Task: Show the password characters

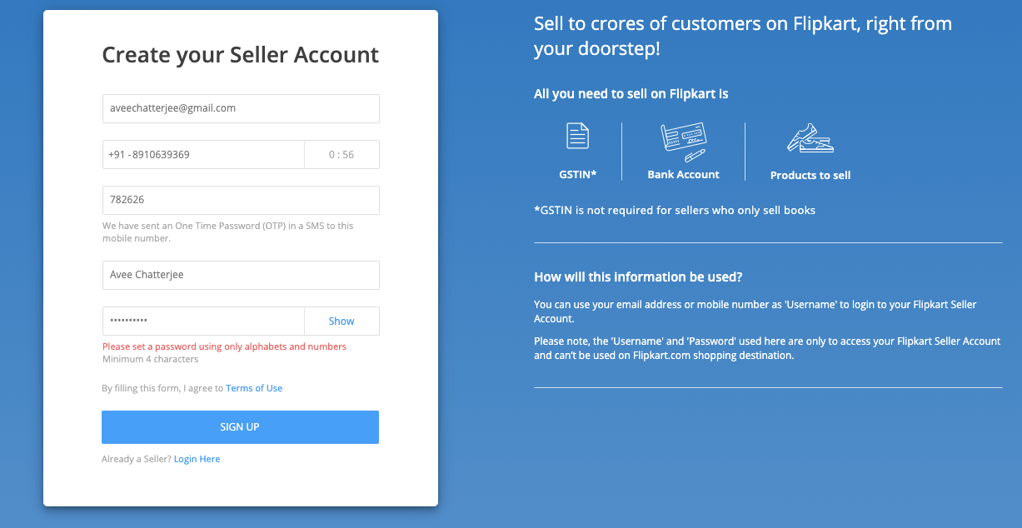Action: pyautogui.click(x=341, y=321)
